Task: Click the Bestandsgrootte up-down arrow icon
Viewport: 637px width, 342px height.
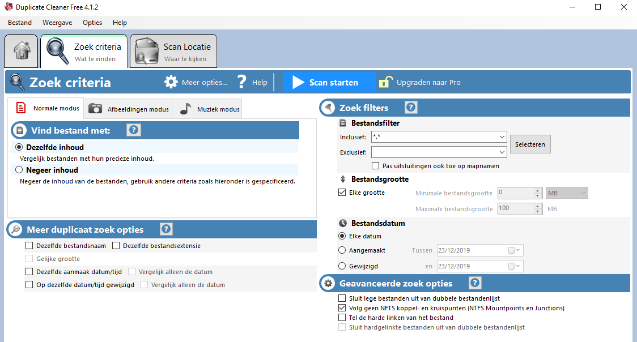Action: [343, 179]
